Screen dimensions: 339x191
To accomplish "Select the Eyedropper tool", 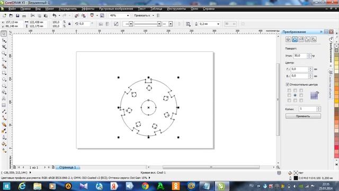I will 4,131.
